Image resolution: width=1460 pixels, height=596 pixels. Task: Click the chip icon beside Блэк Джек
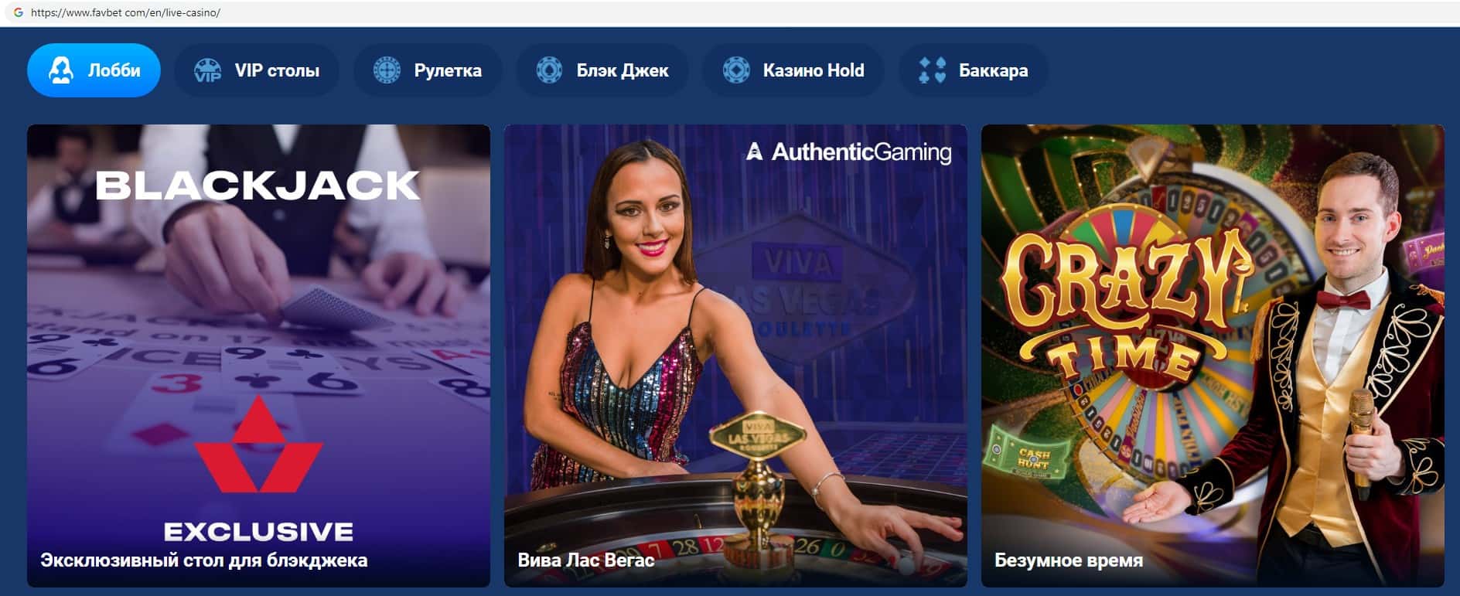click(x=549, y=70)
